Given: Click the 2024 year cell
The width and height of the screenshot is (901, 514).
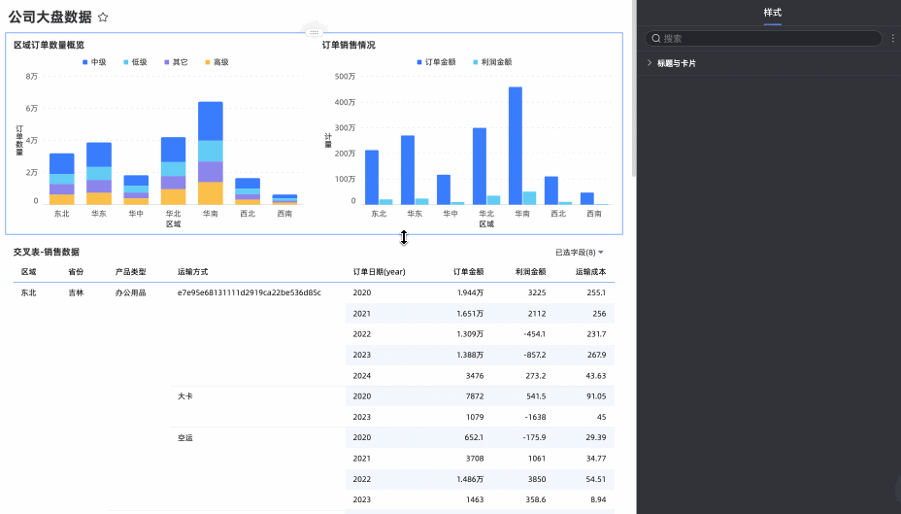Looking at the screenshot, I should click(362, 375).
